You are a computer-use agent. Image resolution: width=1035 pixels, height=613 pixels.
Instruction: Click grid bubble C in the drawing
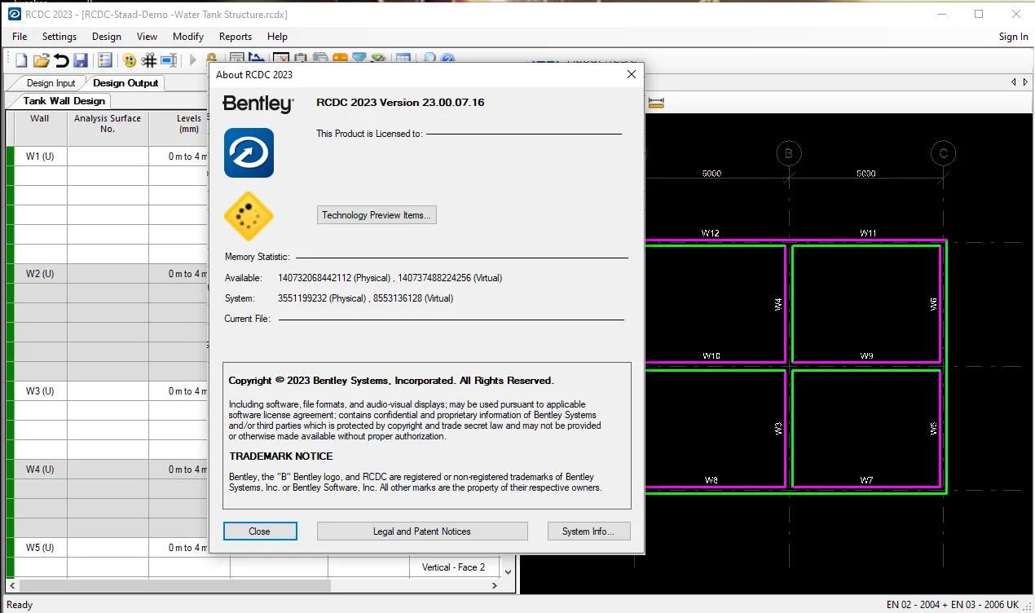click(x=943, y=153)
